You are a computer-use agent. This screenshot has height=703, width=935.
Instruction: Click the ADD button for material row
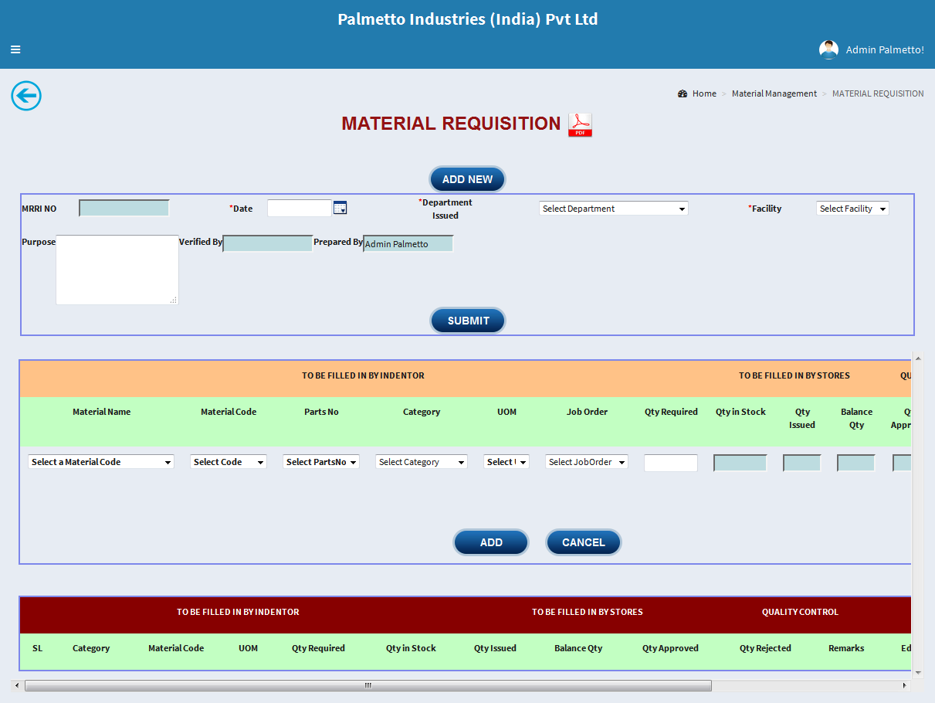pyautogui.click(x=491, y=542)
